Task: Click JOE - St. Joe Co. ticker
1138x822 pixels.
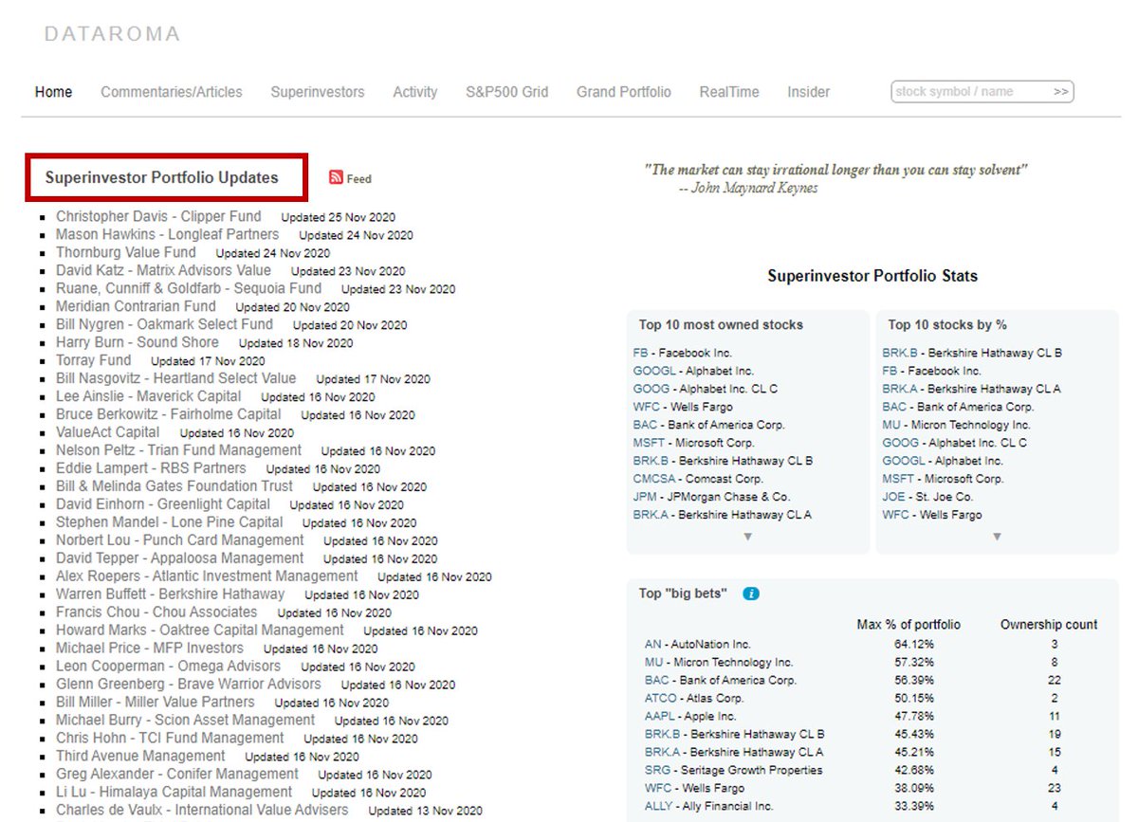Action: [895, 497]
